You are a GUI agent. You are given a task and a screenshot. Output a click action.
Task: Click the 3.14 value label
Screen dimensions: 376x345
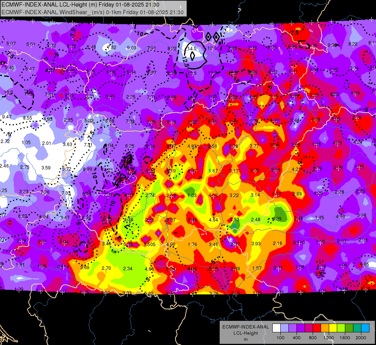(x=255, y=195)
